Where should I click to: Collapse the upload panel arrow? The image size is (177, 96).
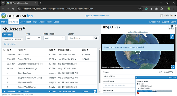(x=137, y=77)
